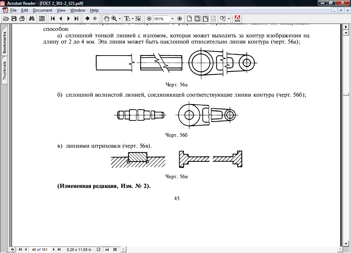This screenshot has width=351, height=253.
Task: Click the 46 of 161 page field
Action: click(x=40, y=250)
